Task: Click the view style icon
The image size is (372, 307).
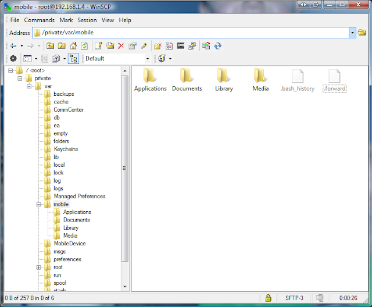Action: [27, 59]
